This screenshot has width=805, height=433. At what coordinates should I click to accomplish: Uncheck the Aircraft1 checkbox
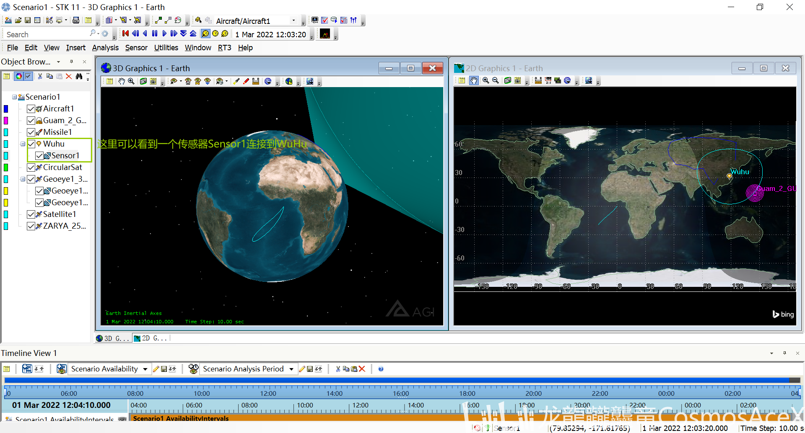pos(31,109)
